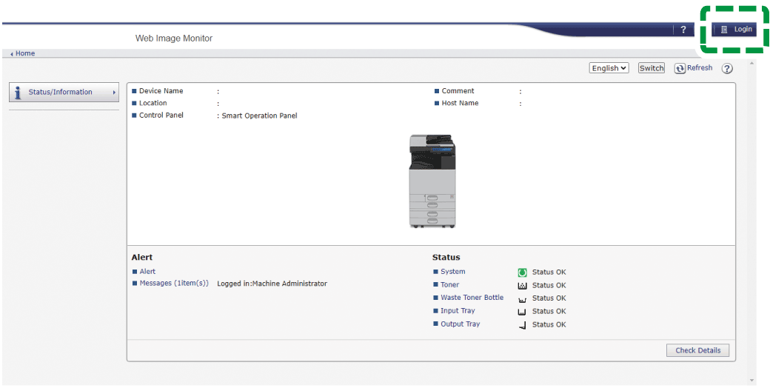This screenshot has width=770, height=388.
Task: Open the System status link
Action: point(452,272)
